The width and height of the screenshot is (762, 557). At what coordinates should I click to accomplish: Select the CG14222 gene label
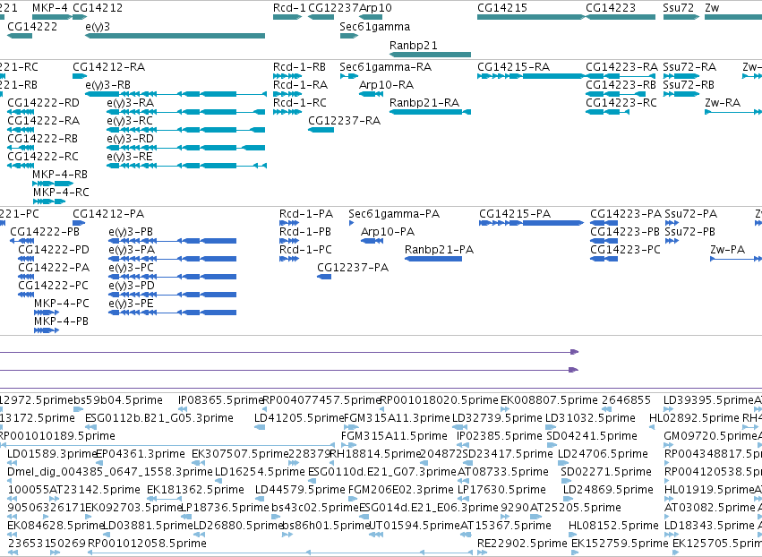(32, 27)
